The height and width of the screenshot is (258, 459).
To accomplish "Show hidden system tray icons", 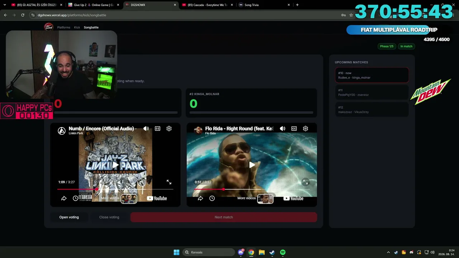I will pyautogui.click(x=388, y=252).
